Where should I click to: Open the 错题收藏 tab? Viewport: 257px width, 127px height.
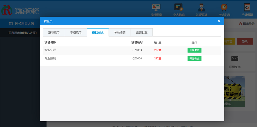click(142, 33)
